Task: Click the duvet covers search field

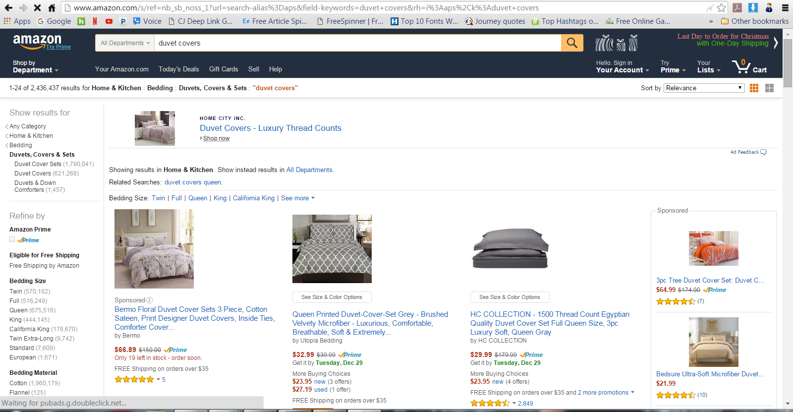Action: coord(357,43)
